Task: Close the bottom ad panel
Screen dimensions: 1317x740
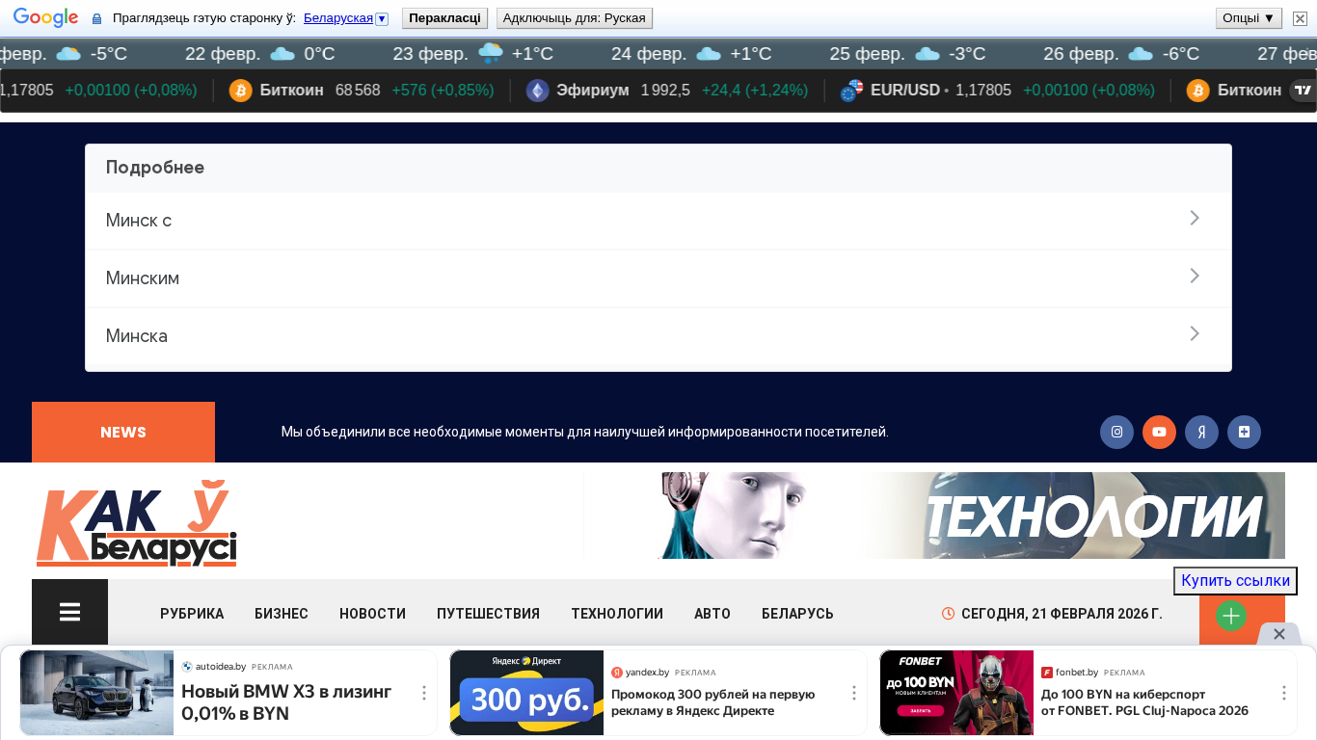Action: tap(1279, 634)
